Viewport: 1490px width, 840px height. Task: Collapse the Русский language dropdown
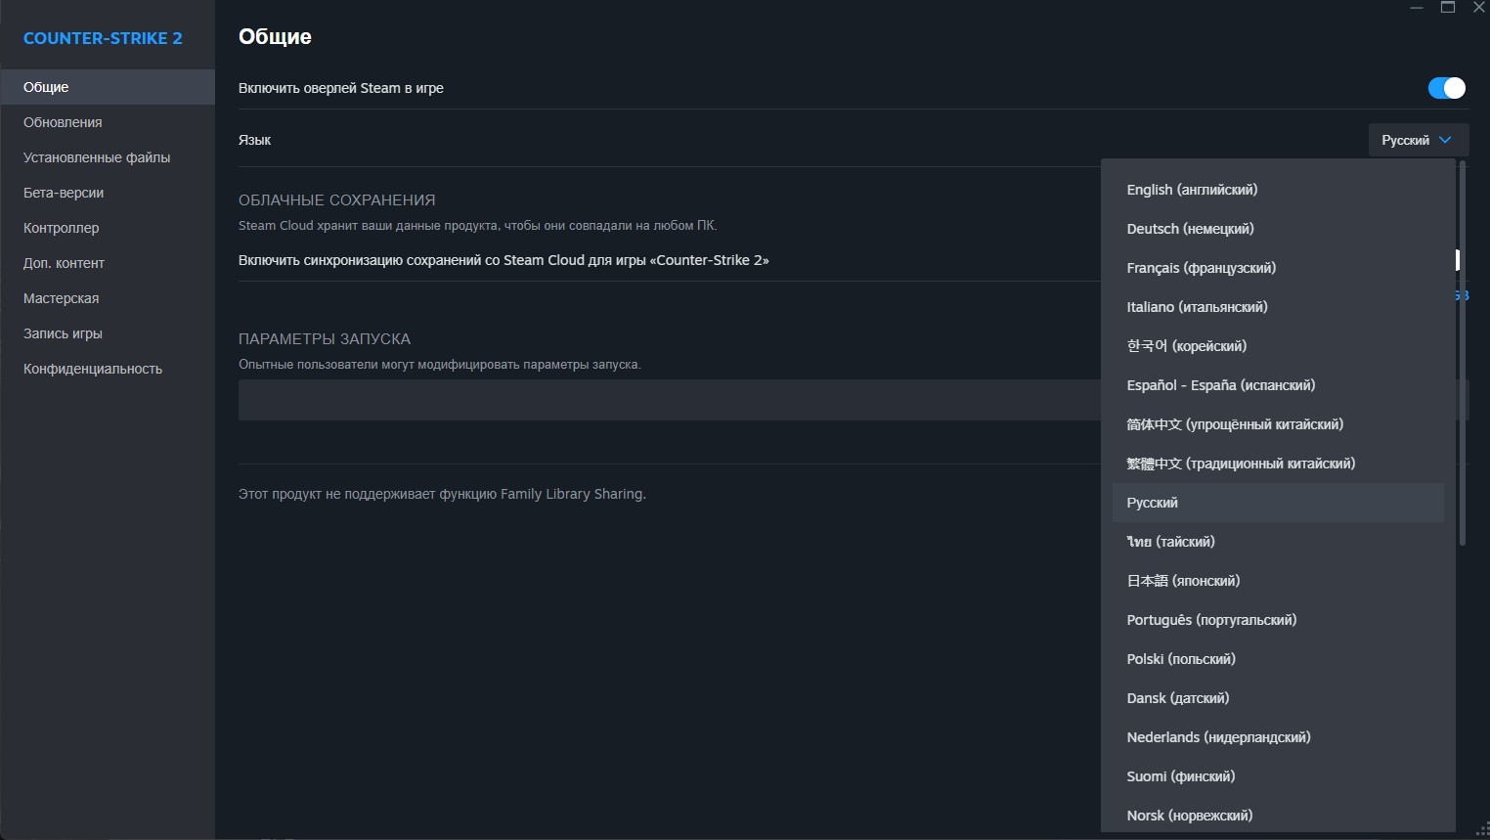[x=1418, y=140]
